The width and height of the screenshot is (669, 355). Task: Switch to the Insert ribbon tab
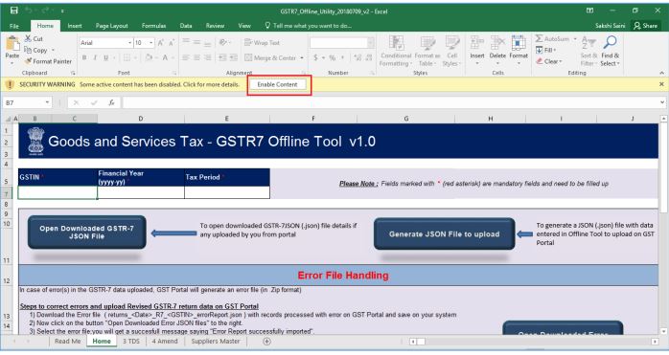(x=75, y=26)
